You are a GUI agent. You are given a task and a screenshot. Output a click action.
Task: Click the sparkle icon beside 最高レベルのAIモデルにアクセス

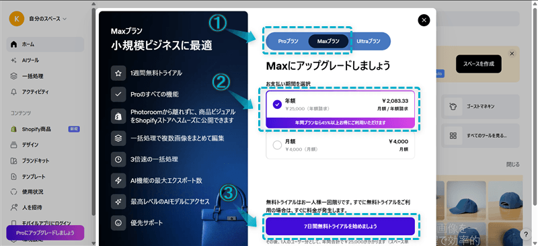click(x=118, y=202)
